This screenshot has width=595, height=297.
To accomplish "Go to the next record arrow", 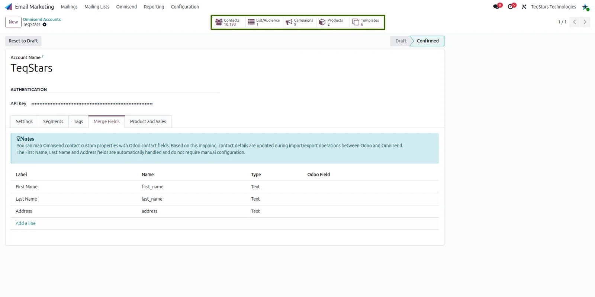I will [x=585, y=22].
